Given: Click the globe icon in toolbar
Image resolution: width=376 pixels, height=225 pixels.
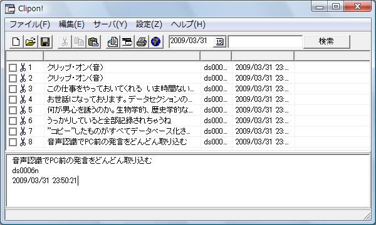Looking at the screenshot, I should pos(156,42).
